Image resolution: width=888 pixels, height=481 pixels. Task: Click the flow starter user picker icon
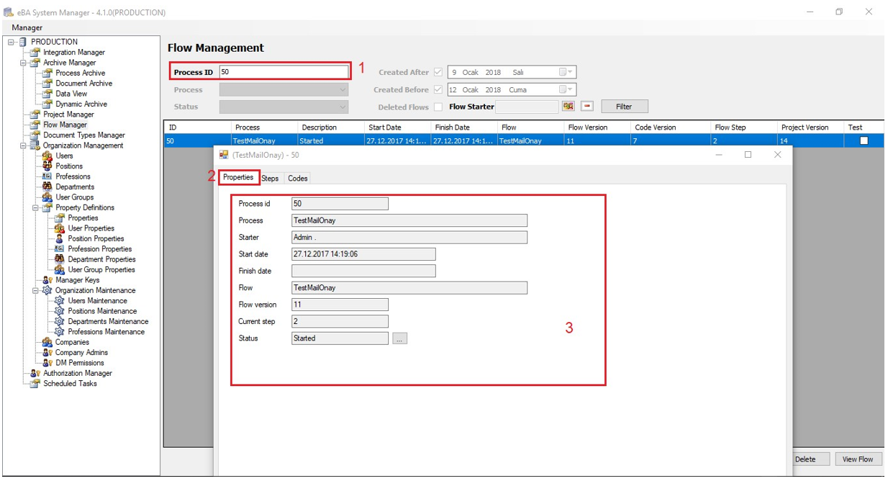click(x=568, y=107)
